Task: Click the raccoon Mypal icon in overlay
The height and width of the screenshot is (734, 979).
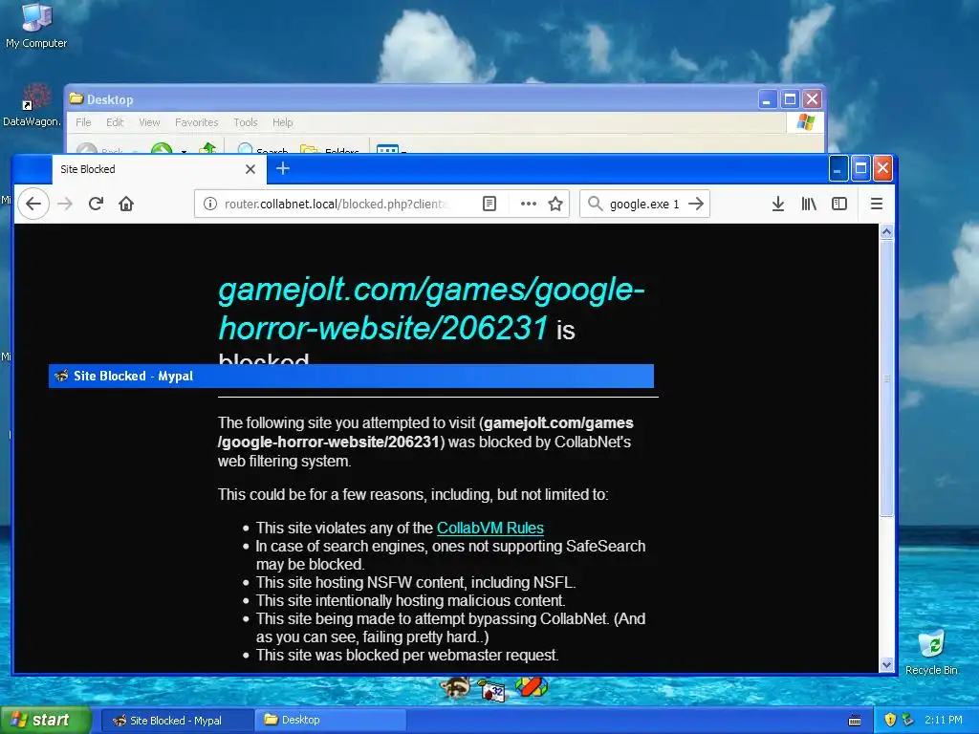Action: click(454, 688)
